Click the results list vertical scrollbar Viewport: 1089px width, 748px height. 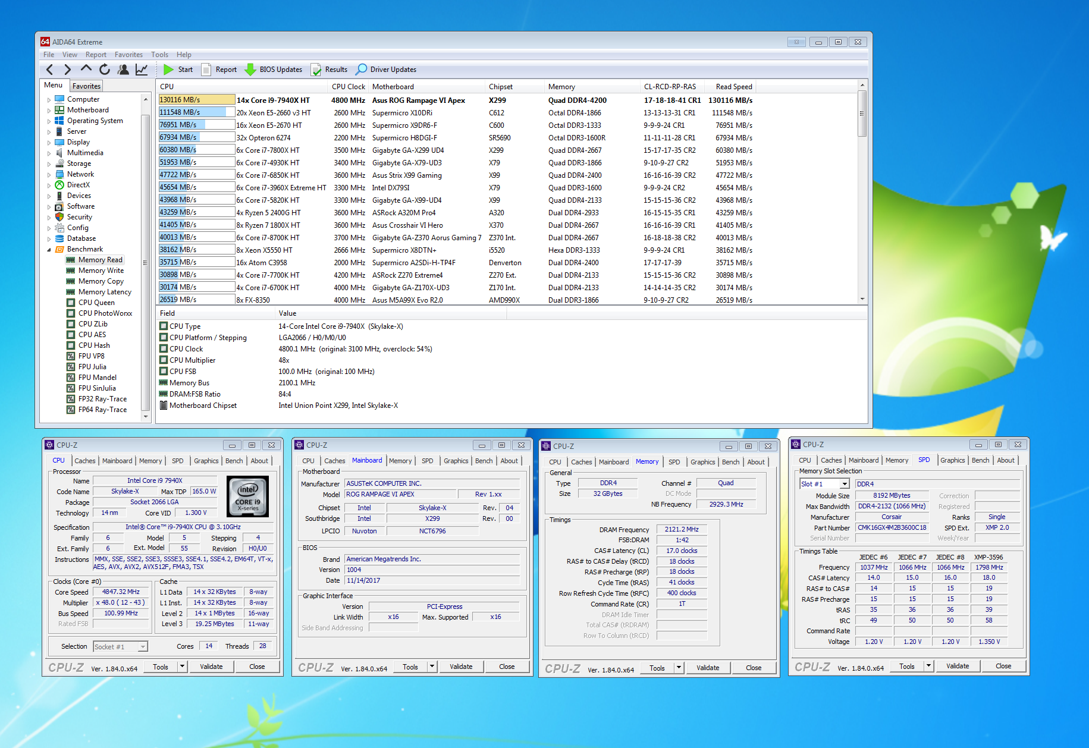[862, 193]
